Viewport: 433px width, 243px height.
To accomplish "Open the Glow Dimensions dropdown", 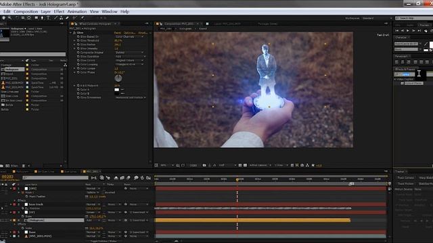I will tap(131, 97).
